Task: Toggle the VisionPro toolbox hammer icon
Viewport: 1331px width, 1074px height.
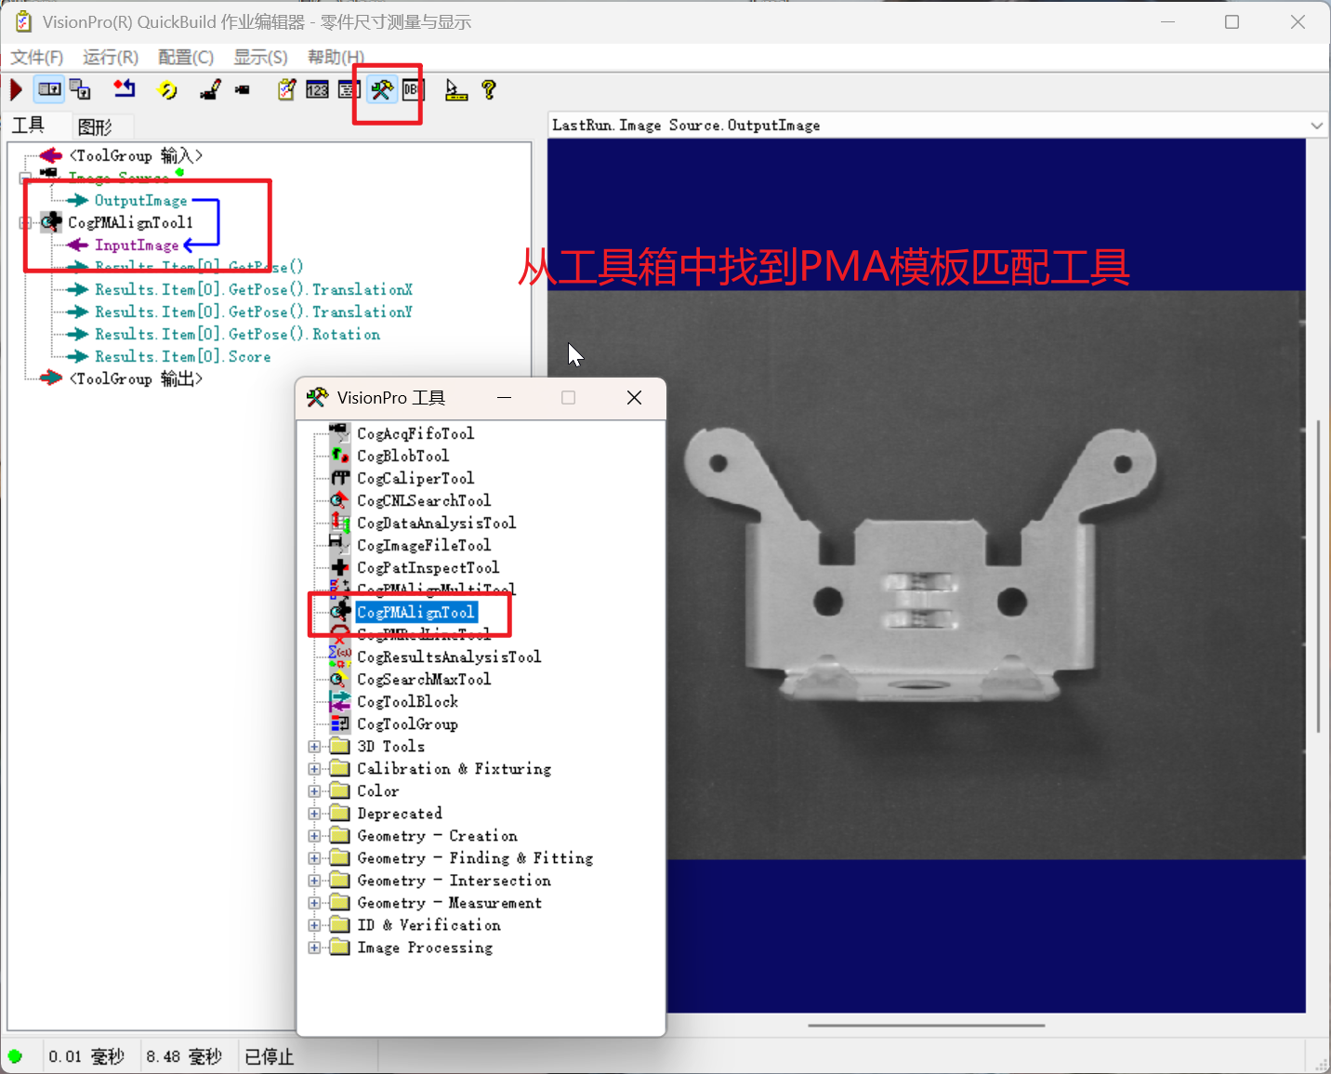Action: coord(381,89)
